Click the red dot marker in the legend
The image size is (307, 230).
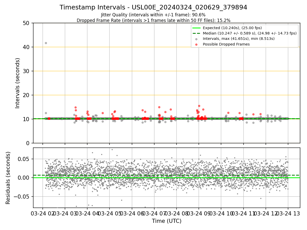point(196,44)
